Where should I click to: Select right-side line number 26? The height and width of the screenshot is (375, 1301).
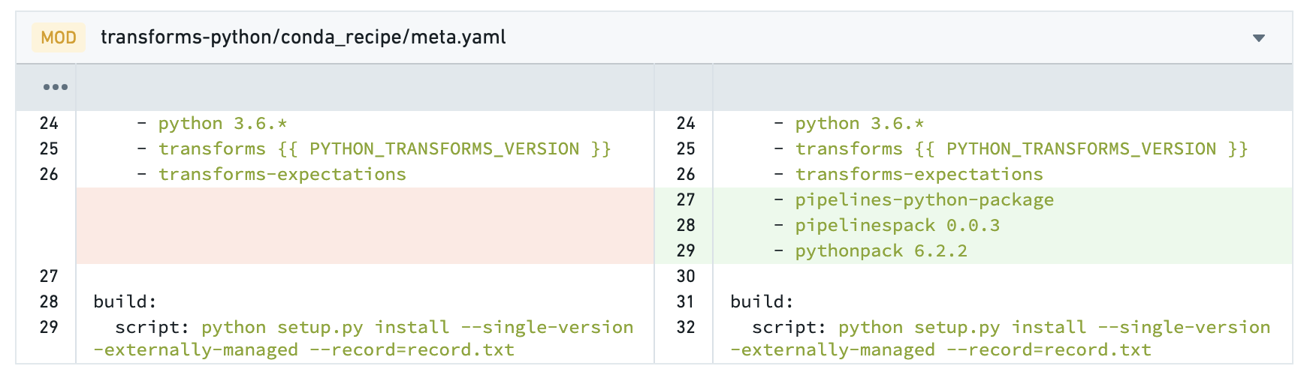[686, 174]
